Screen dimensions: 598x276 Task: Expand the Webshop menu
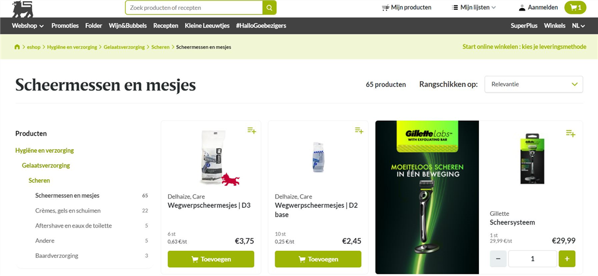coord(28,26)
